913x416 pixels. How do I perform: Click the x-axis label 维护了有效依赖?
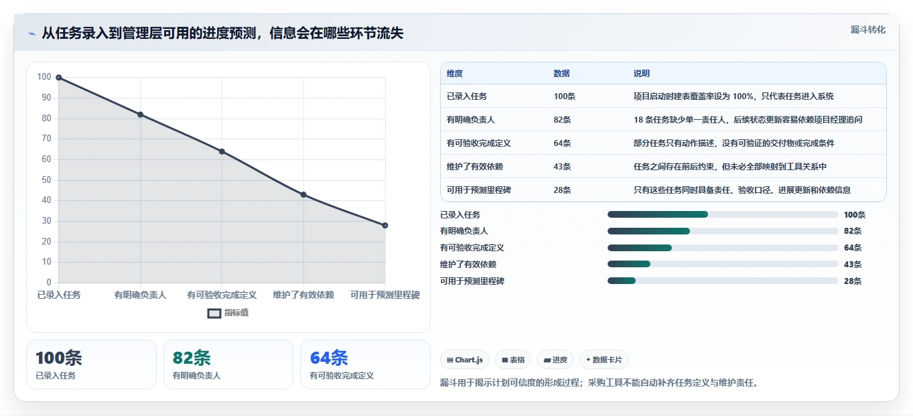pos(303,295)
